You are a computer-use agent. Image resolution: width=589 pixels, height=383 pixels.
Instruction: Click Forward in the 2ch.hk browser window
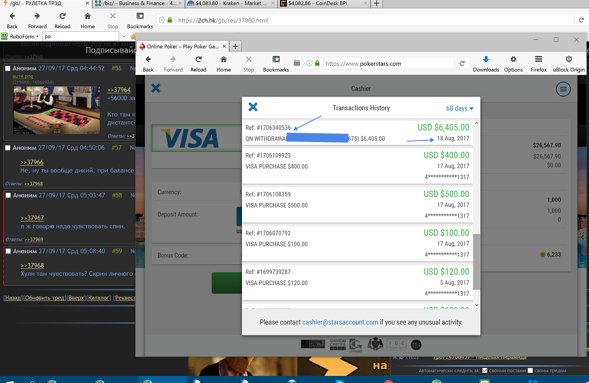point(37,20)
